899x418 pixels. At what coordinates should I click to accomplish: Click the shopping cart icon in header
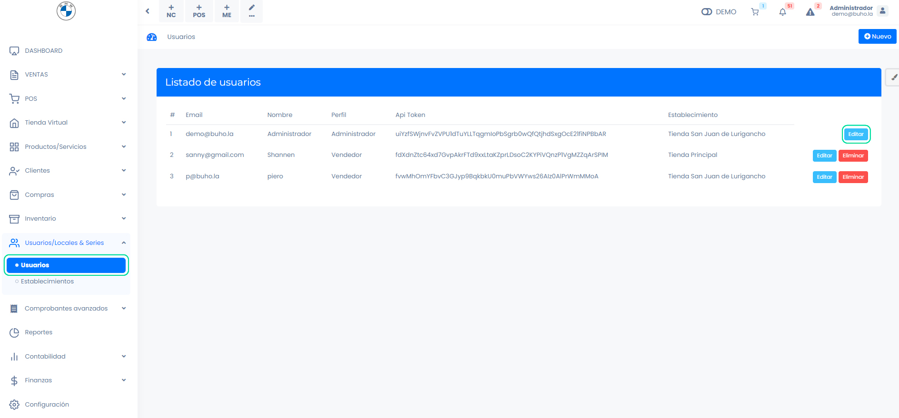click(755, 12)
